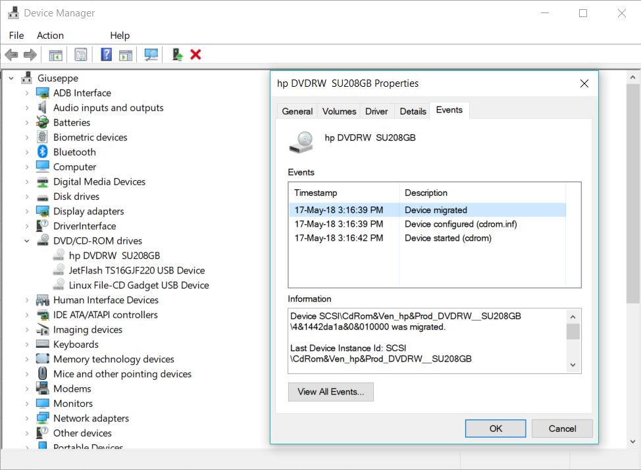This screenshot has height=470, width=641.
Task: Select the Update driver toolbar icon
Action: (177, 54)
